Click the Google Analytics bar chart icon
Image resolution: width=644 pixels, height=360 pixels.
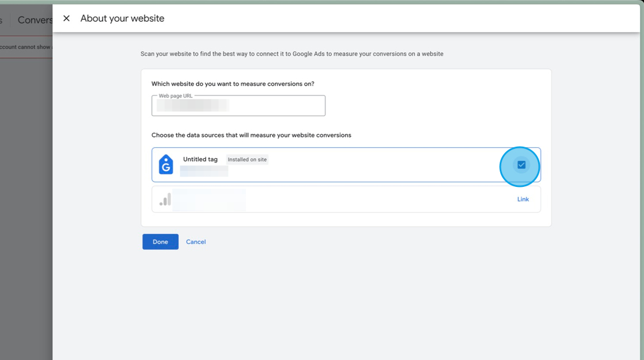(x=165, y=199)
